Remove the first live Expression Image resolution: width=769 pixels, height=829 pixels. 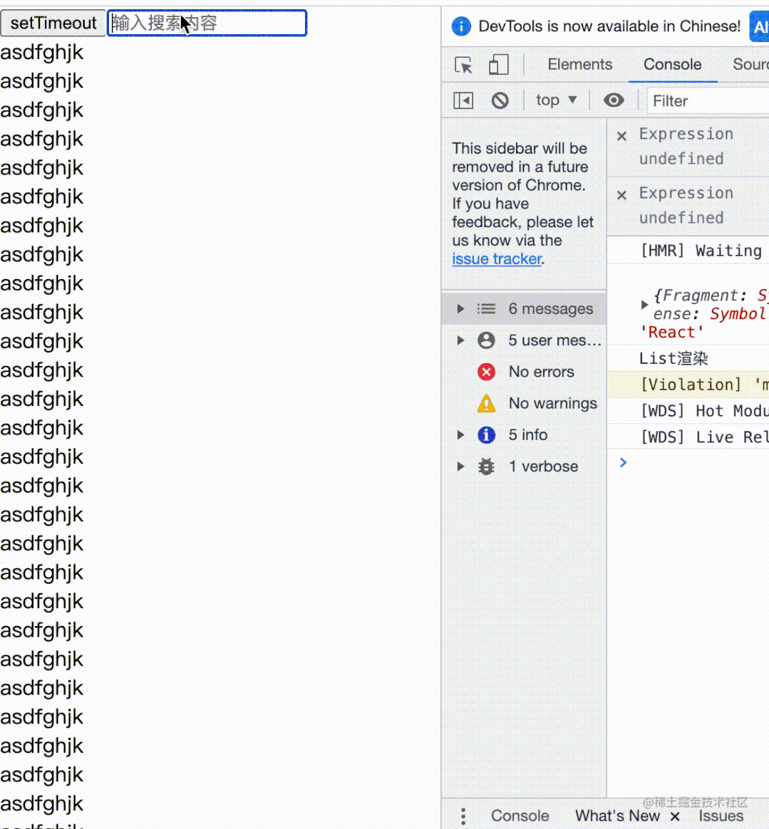pyautogui.click(x=622, y=137)
